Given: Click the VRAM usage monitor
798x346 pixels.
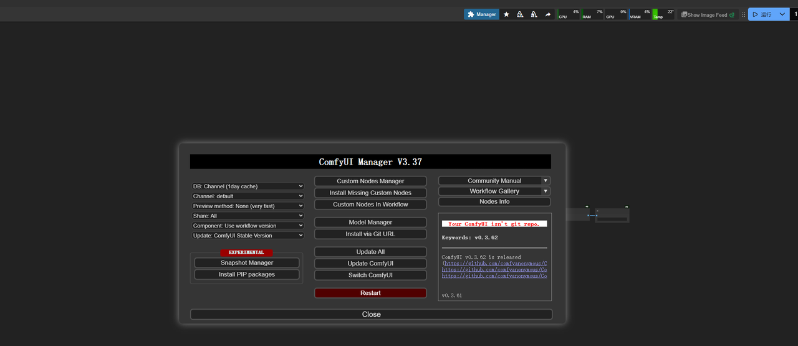Looking at the screenshot, I should [640, 14].
